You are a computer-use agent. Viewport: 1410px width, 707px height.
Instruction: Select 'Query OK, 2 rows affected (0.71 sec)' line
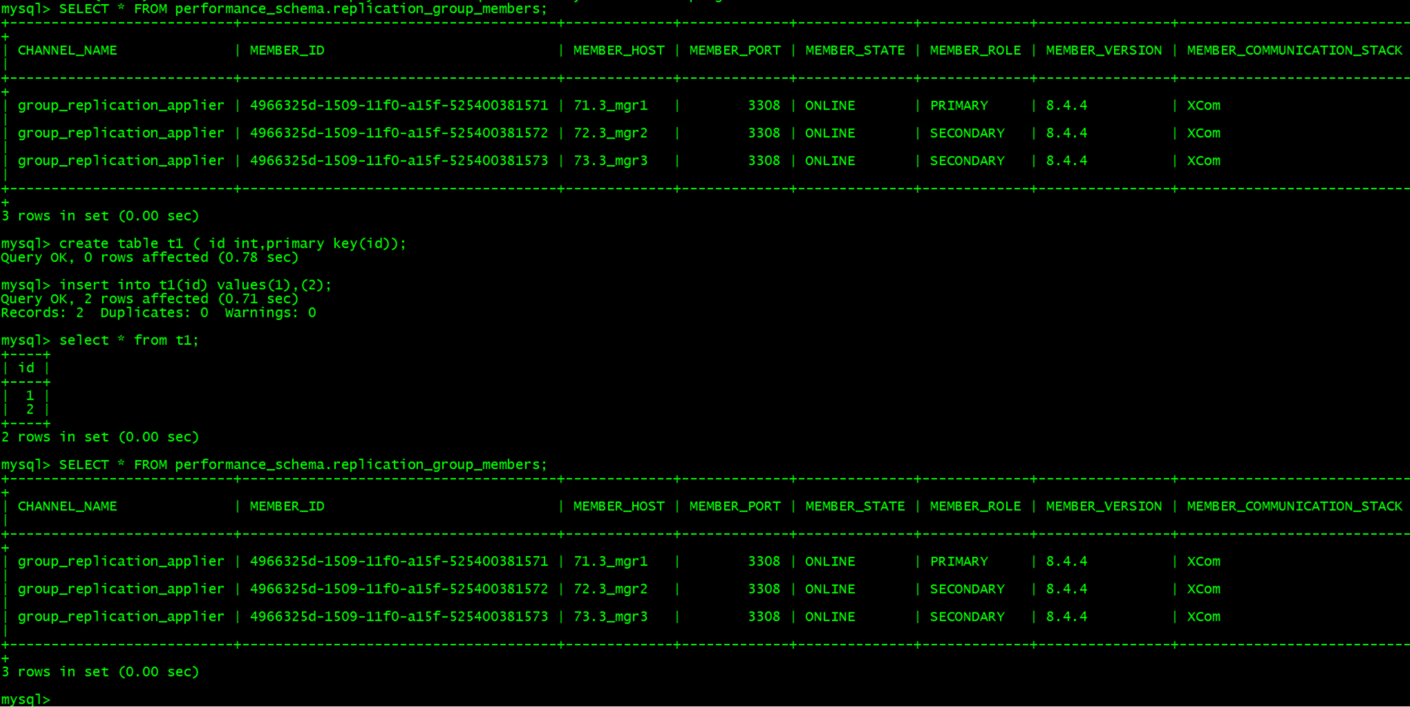coord(150,299)
